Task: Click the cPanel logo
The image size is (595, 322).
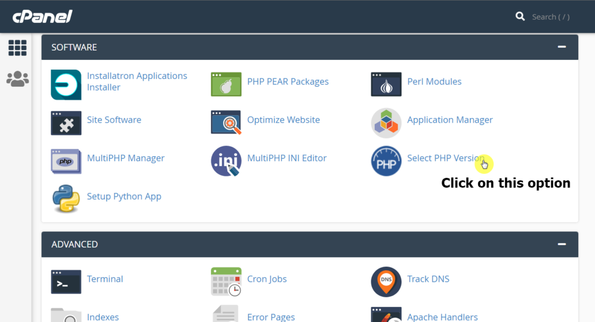Action: 42,17
